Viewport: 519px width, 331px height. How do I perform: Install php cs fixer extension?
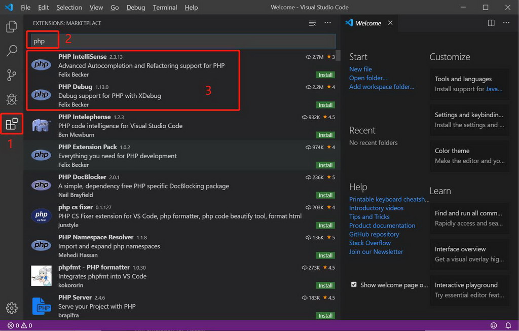pyautogui.click(x=325, y=226)
